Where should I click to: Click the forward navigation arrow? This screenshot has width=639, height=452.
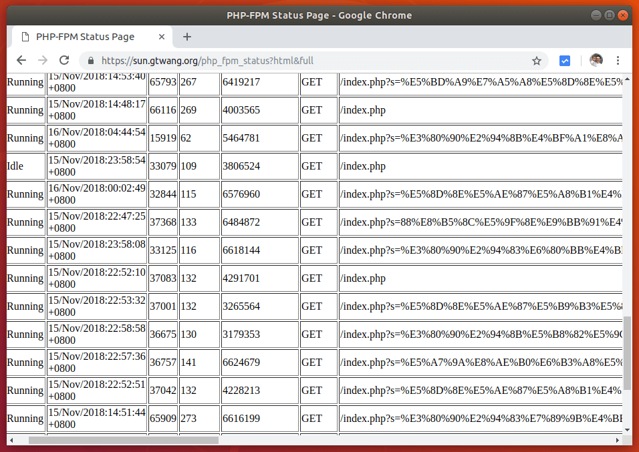42,60
